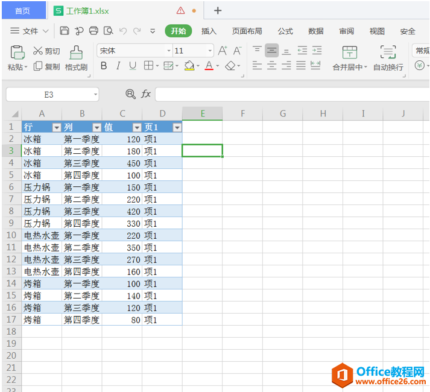Click distributed alignment icon

click(315, 65)
